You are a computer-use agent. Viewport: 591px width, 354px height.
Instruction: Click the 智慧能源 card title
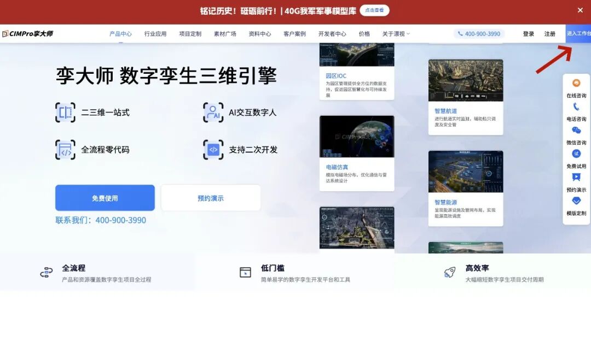coord(445,202)
